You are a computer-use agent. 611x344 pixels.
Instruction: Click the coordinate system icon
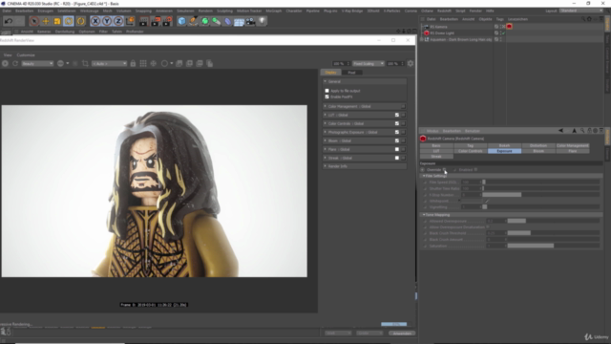click(130, 21)
